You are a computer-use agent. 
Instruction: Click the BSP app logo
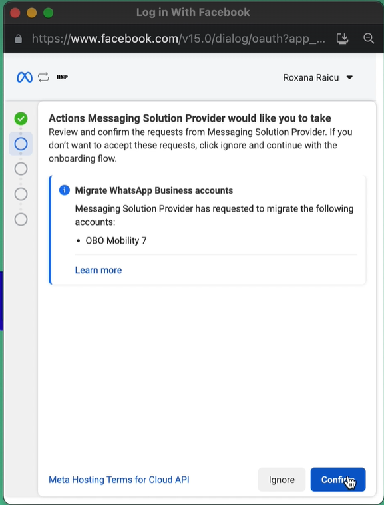(62, 77)
